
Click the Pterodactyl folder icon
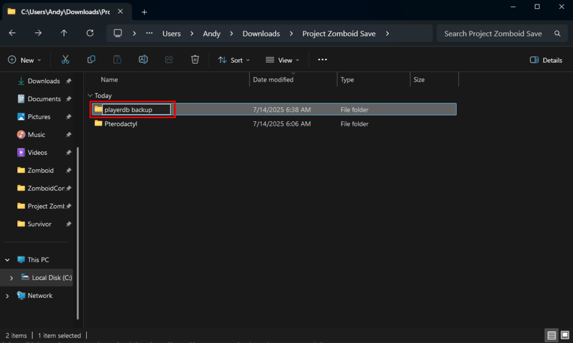point(98,123)
